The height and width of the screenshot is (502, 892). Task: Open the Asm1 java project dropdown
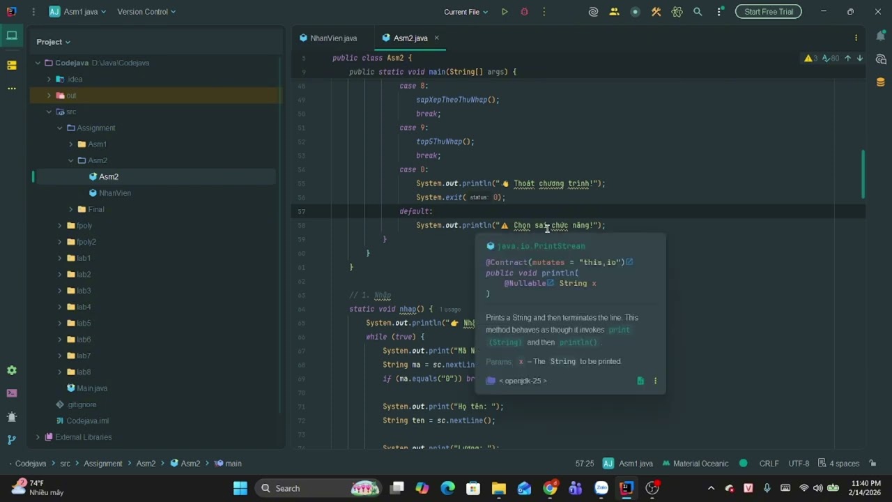point(77,12)
